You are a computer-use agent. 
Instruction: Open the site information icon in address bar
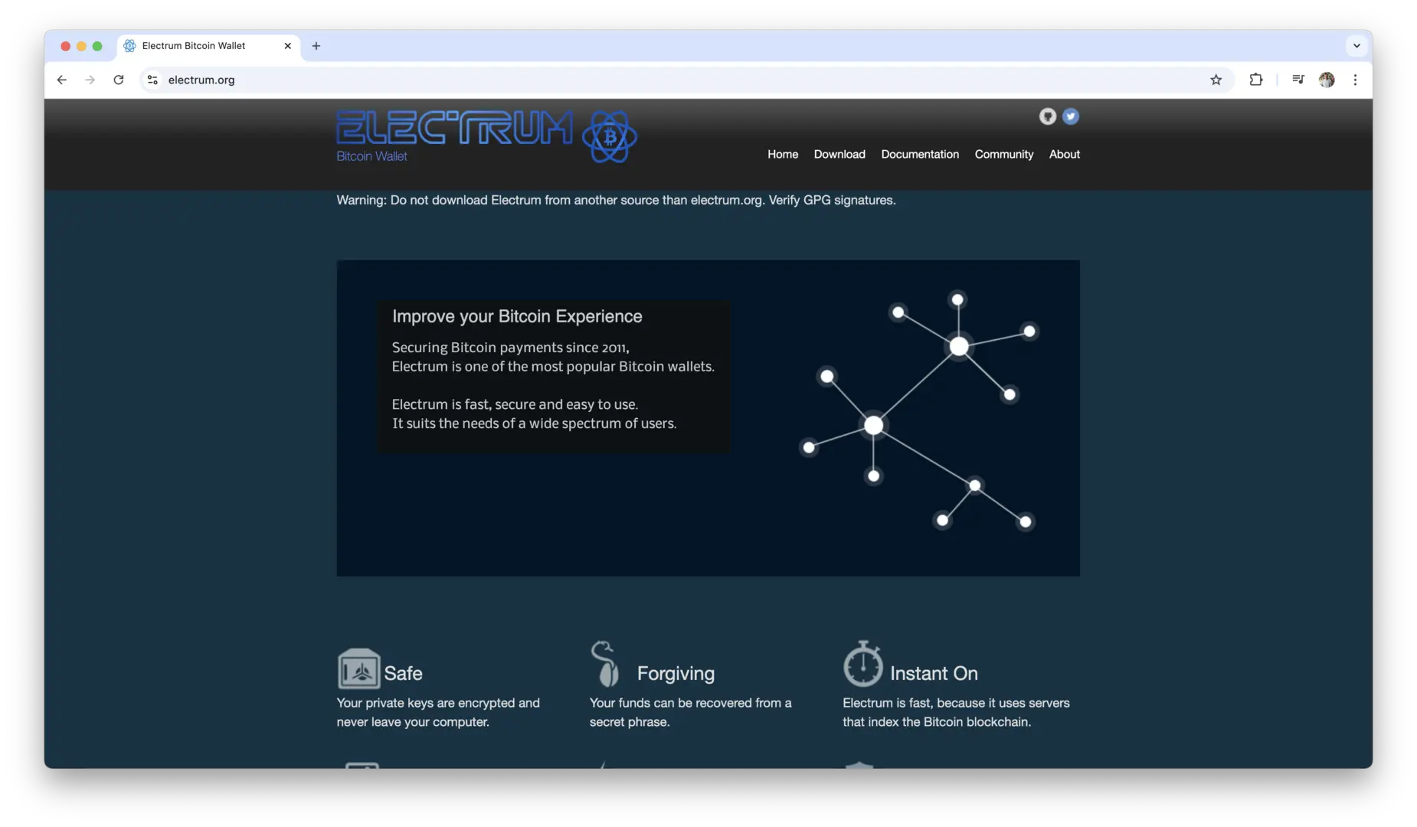pyautogui.click(x=152, y=80)
